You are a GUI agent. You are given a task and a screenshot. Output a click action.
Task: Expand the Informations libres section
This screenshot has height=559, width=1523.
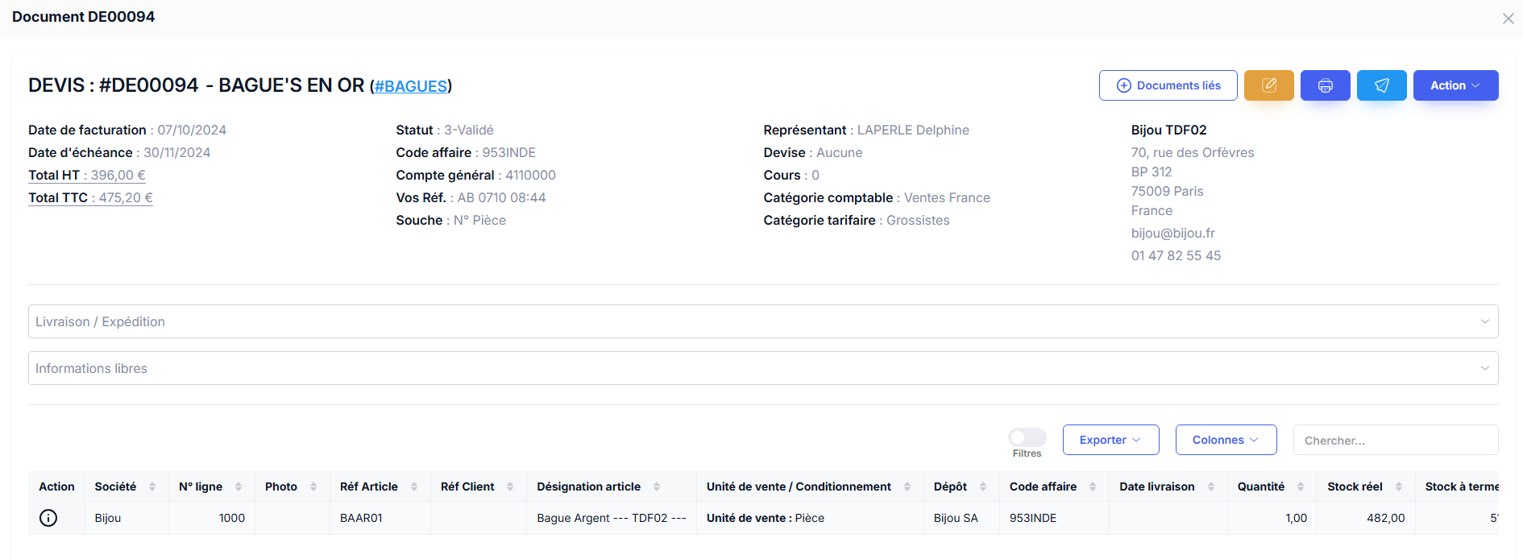[x=762, y=368]
